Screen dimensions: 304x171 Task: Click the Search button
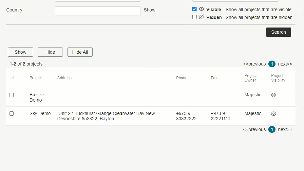278,32
